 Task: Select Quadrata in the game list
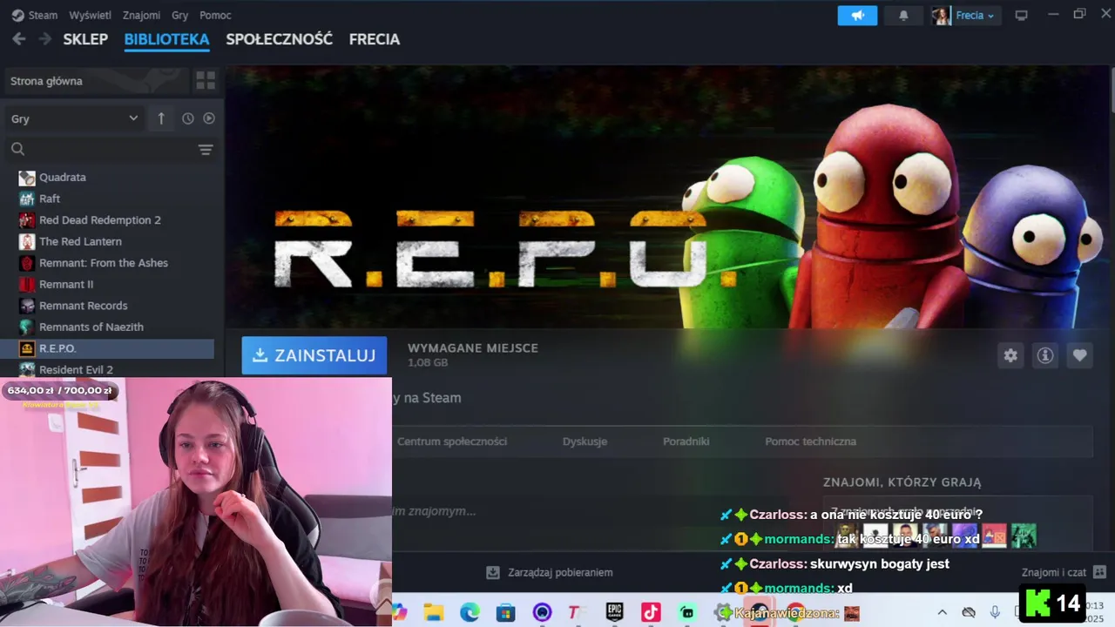[x=107, y=177]
